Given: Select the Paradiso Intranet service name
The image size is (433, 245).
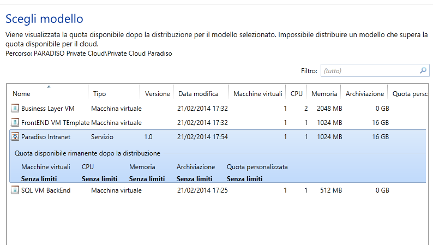Looking at the screenshot, I should [x=45, y=137].
